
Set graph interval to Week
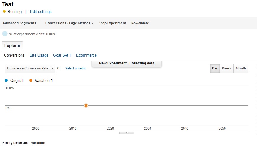coord(227,68)
